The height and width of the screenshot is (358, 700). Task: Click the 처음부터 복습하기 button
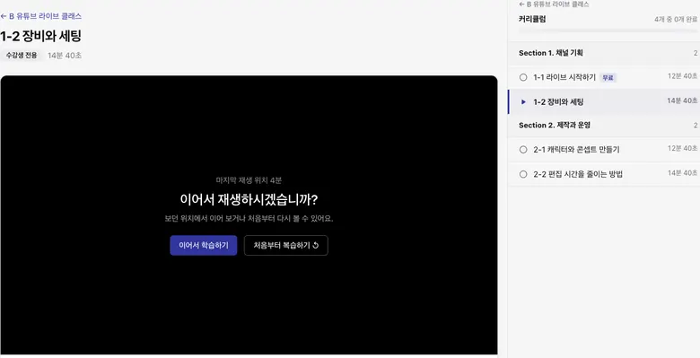tap(285, 246)
